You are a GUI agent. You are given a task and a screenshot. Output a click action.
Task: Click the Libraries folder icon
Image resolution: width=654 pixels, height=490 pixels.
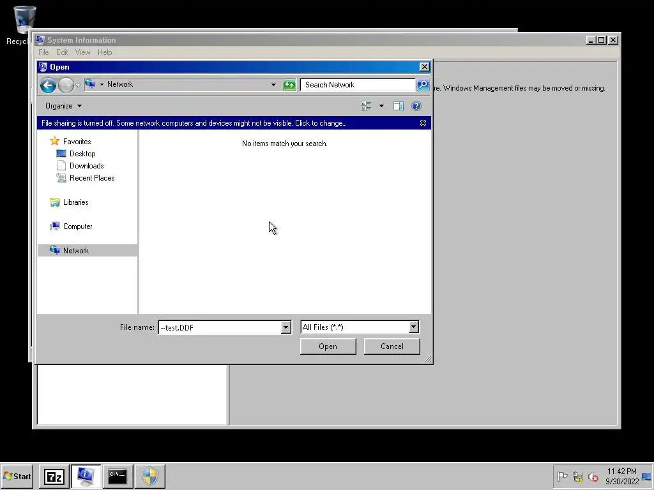click(55, 202)
